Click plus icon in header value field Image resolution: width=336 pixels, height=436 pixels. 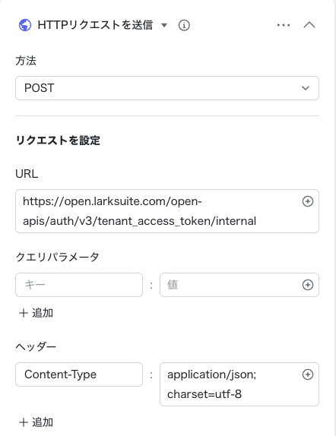click(x=308, y=374)
